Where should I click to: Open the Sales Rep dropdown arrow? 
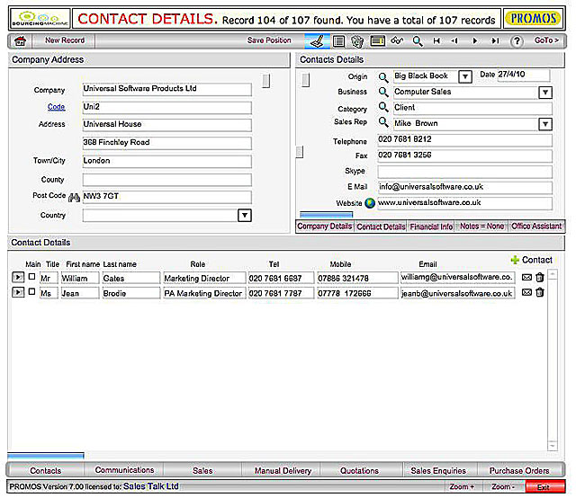tap(545, 124)
